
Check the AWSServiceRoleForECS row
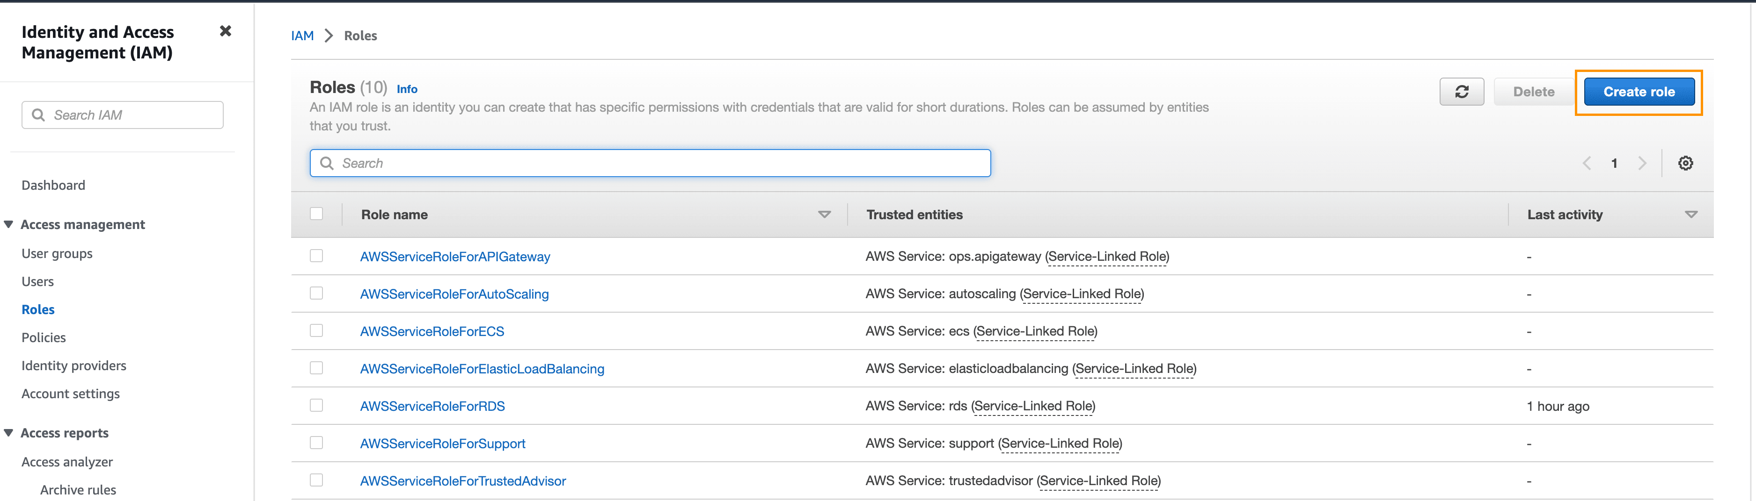pyautogui.click(x=316, y=331)
